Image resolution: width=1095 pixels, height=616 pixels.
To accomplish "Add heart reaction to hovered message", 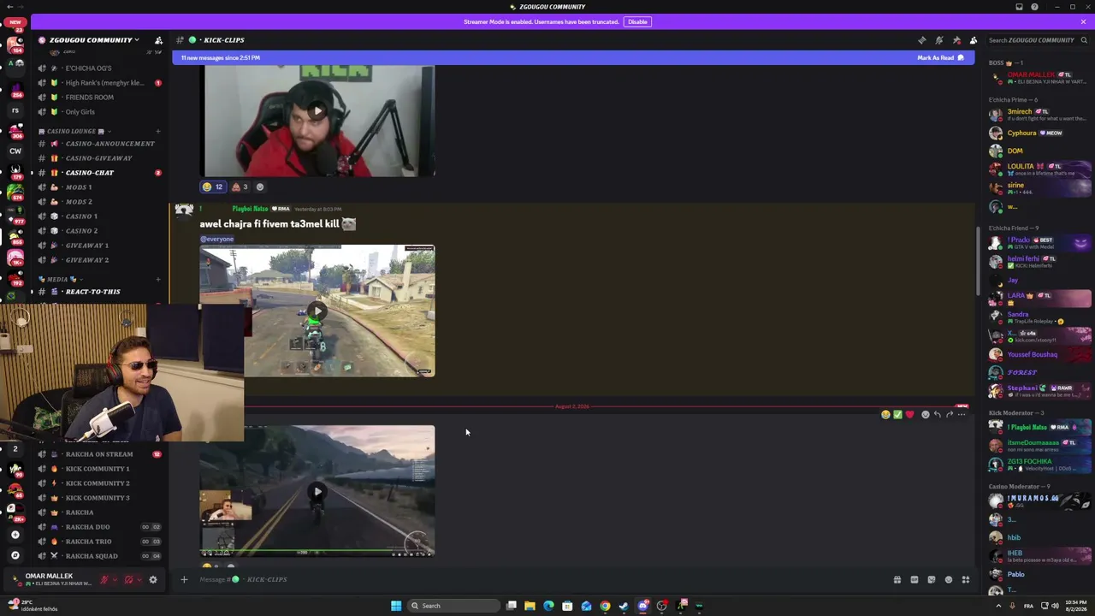I will click(909, 415).
